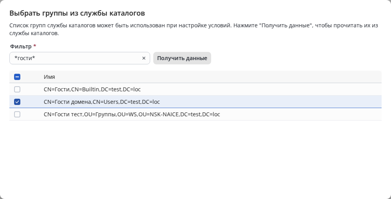Click the *гости* text inside the filter
The width and height of the screenshot is (391, 199).
[x=25, y=58]
